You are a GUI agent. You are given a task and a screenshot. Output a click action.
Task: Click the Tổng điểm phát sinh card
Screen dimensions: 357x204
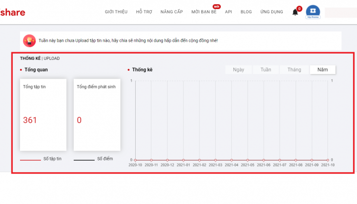[97, 115]
